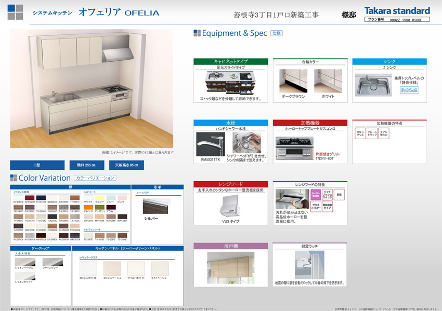The height and width of the screenshot is (311, 442).
Task: Click the I型 blue label
Action: pyautogui.click(x=37, y=165)
